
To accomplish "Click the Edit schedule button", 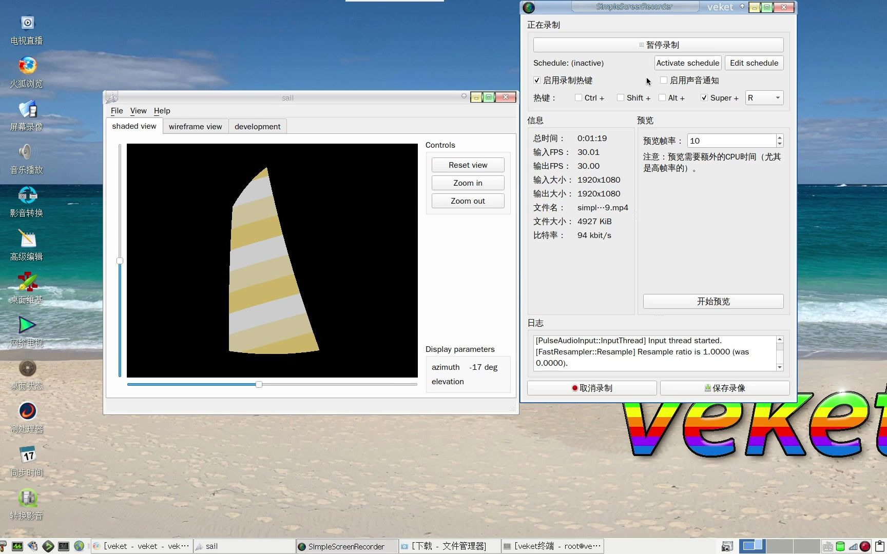I will 754,63.
